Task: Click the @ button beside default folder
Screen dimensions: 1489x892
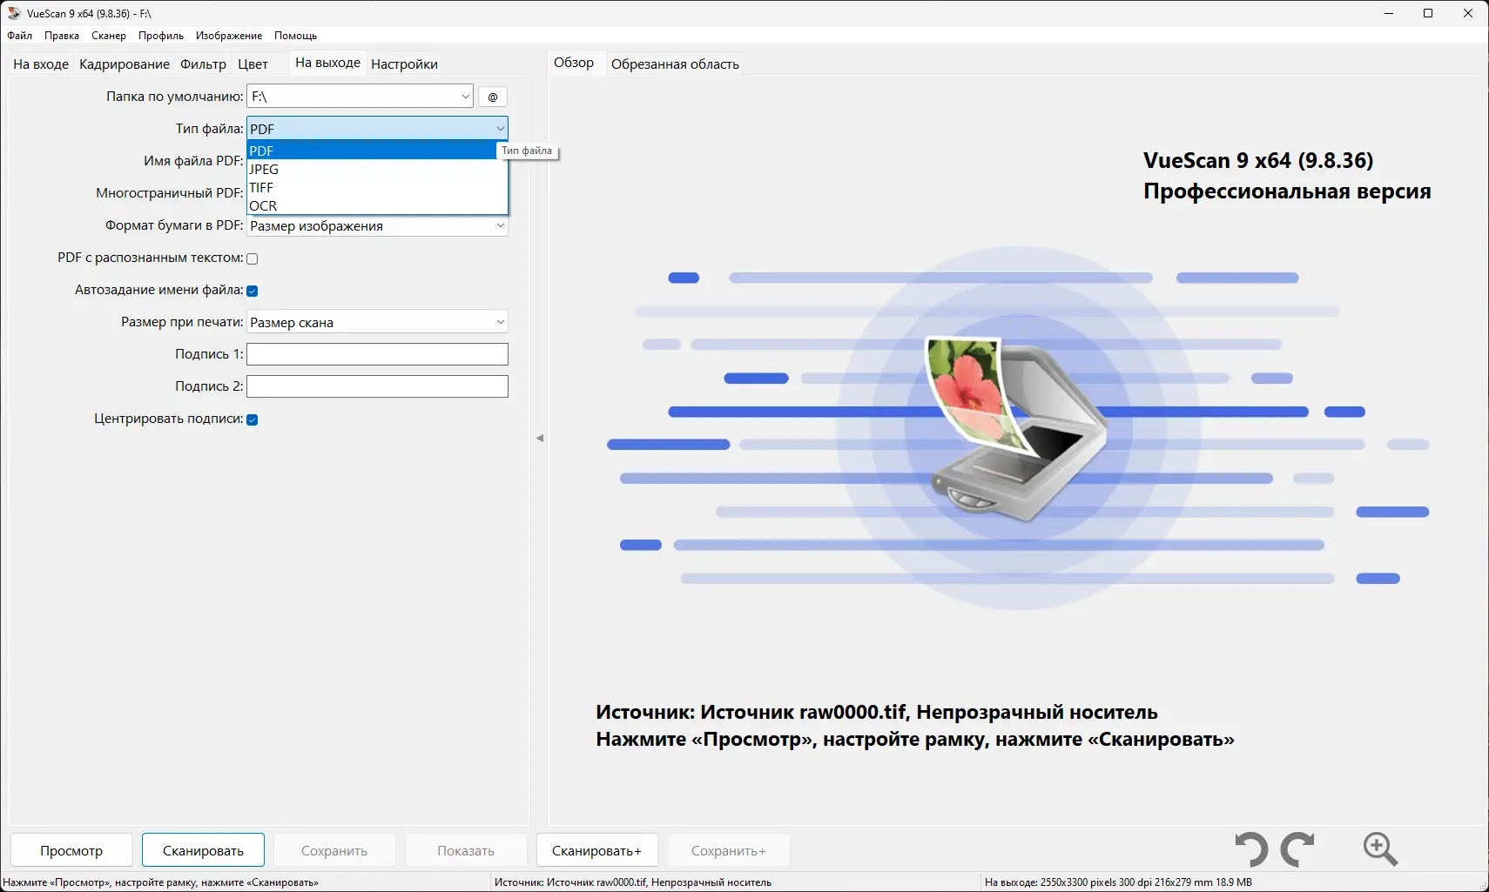Action: [493, 97]
